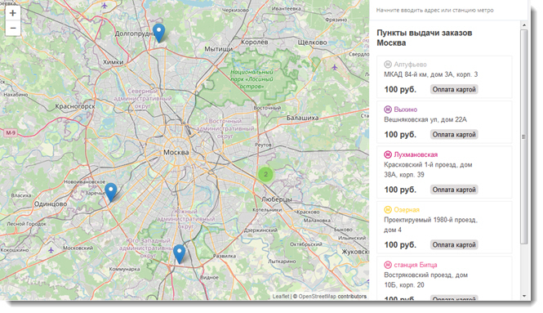543x313 pixels.
Task: Open the Алтуфьево pickup point entry
Action: pyautogui.click(x=444, y=77)
